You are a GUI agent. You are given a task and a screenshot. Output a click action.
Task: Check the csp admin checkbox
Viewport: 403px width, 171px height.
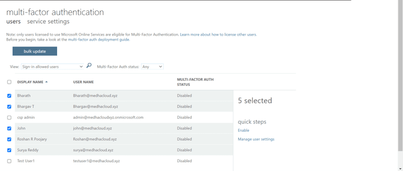click(x=9, y=118)
